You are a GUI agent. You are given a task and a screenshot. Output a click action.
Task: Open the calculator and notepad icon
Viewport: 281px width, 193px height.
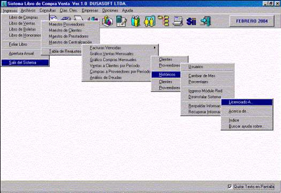[121, 21]
